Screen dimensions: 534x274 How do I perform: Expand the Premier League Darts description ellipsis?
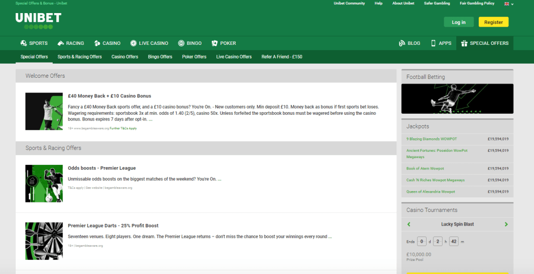point(330,236)
